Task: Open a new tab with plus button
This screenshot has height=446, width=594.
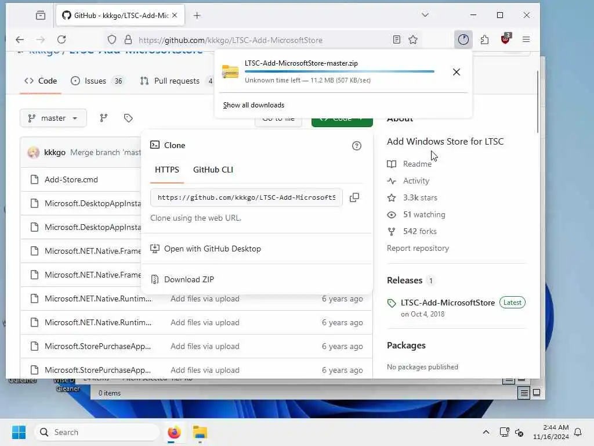Action: (x=197, y=15)
